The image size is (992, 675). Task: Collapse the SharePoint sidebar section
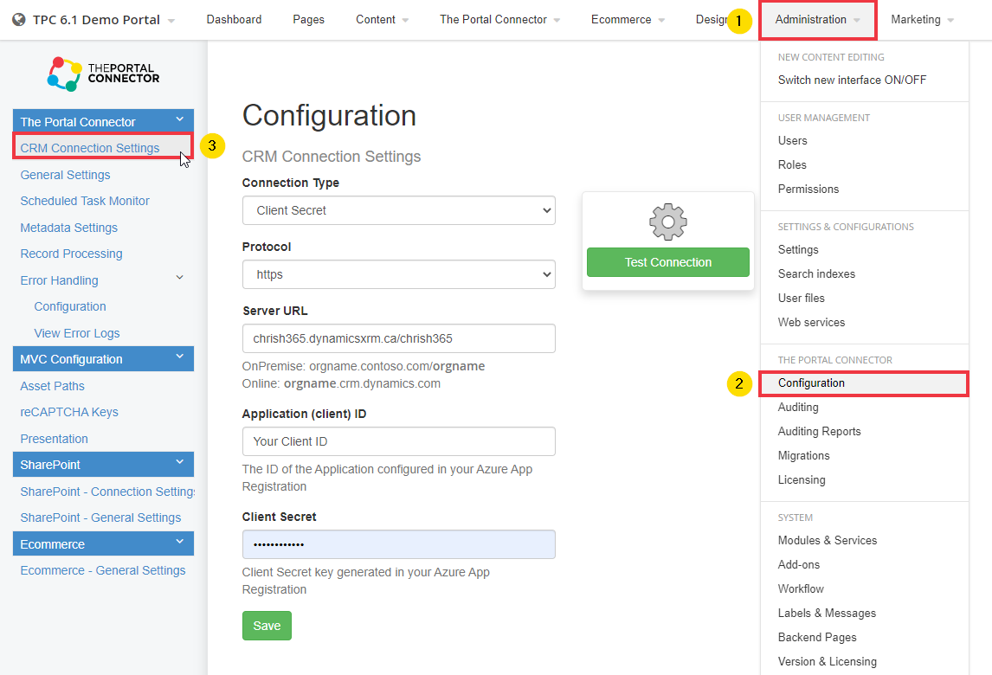click(180, 462)
